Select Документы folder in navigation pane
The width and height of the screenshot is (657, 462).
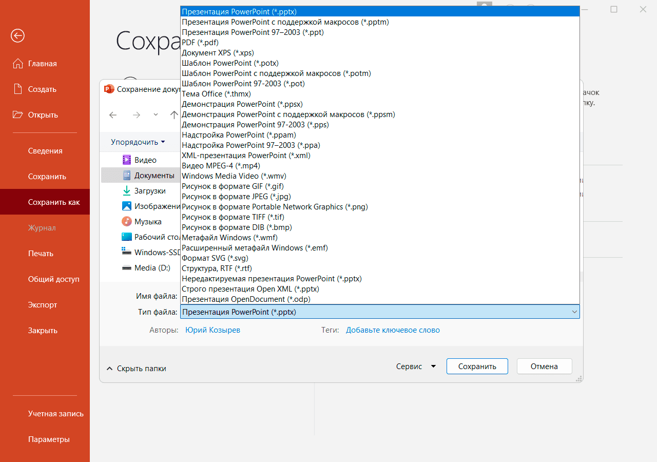(141, 176)
